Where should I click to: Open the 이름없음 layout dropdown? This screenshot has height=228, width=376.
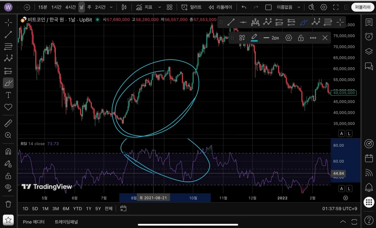[289, 7]
